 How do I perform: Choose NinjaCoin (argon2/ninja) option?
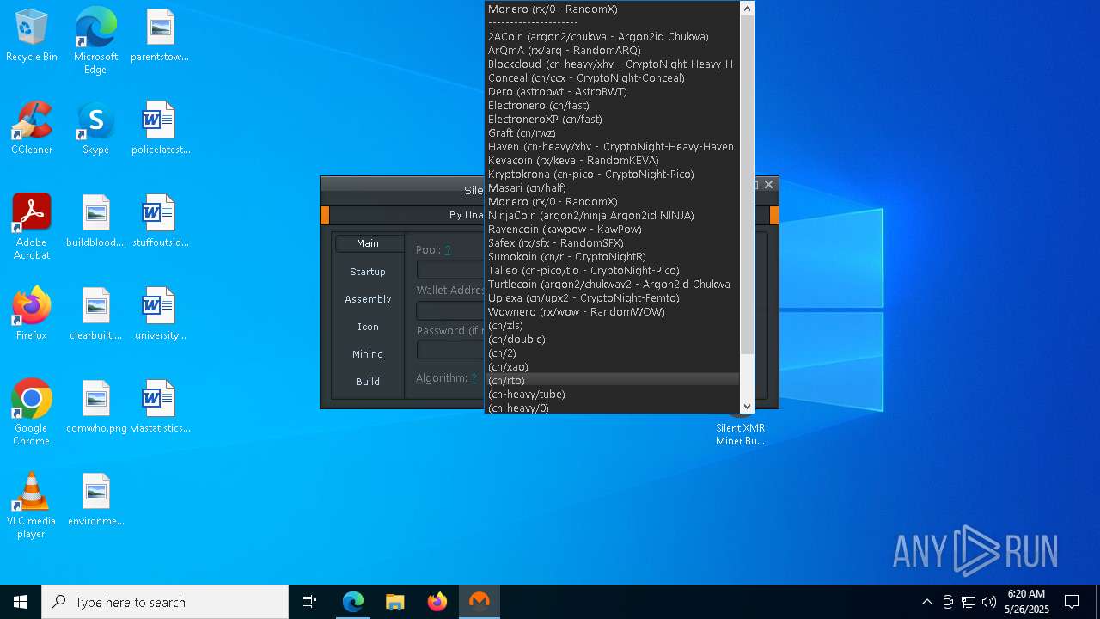(612, 215)
